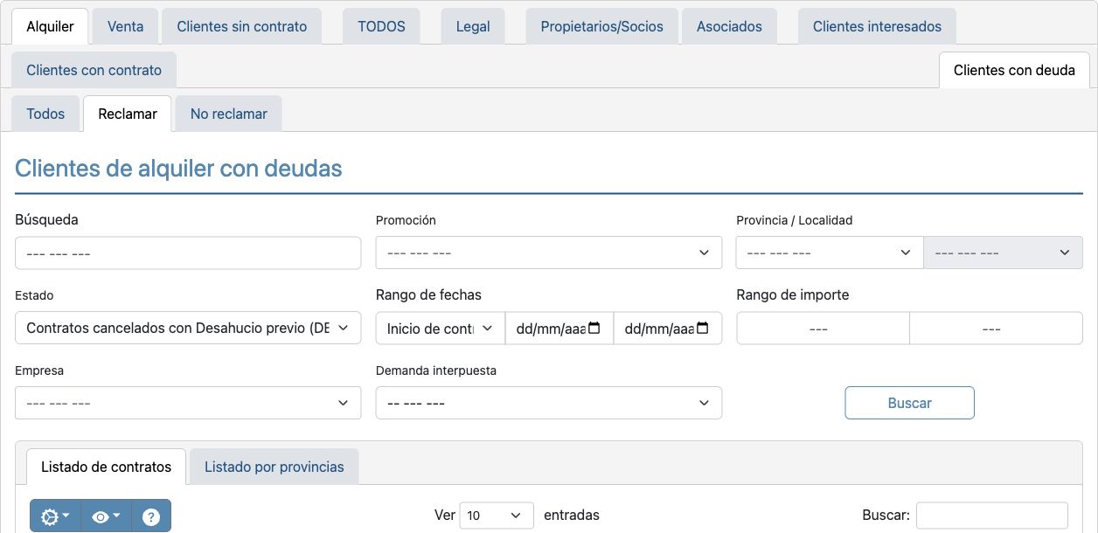Select the Clientes con deuda tab
This screenshot has height=533, width=1098.
1014,70
